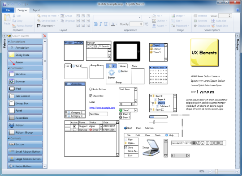Open the Item 1 combo box on canvas
The image size is (242, 176).
pos(135,110)
